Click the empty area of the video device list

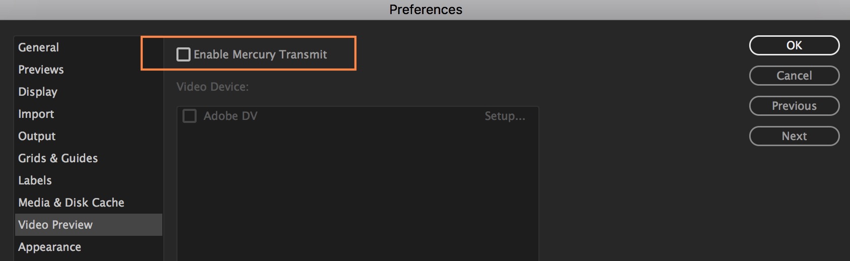[357, 197]
